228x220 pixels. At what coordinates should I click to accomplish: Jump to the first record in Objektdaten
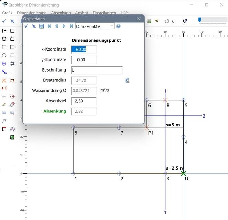pos(49,26)
